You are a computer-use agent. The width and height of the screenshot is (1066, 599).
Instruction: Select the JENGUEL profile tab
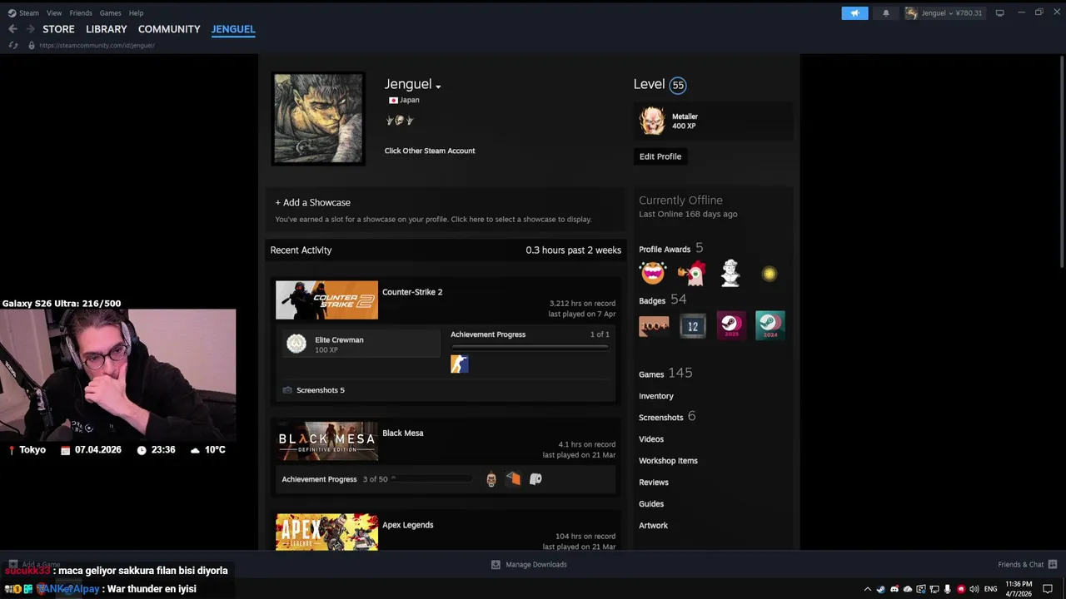[x=233, y=29]
